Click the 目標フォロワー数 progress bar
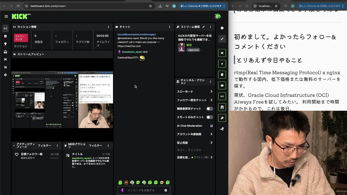This screenshot has width=347, height=195. (x=54, y=158)
